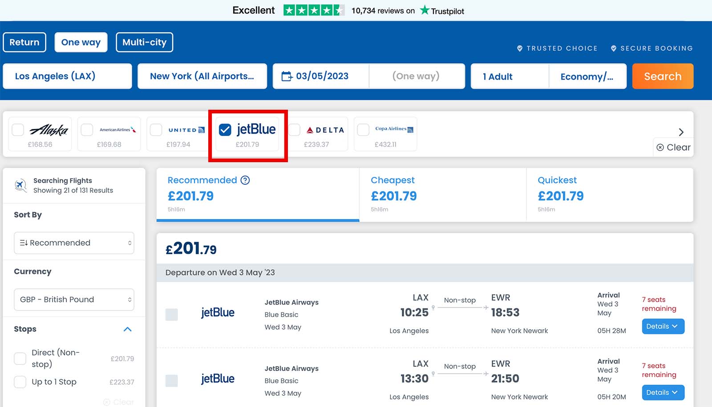Click the calendar icon beside 03/05/2023
This screenshot has width=712, height=407.
point(287,76)
